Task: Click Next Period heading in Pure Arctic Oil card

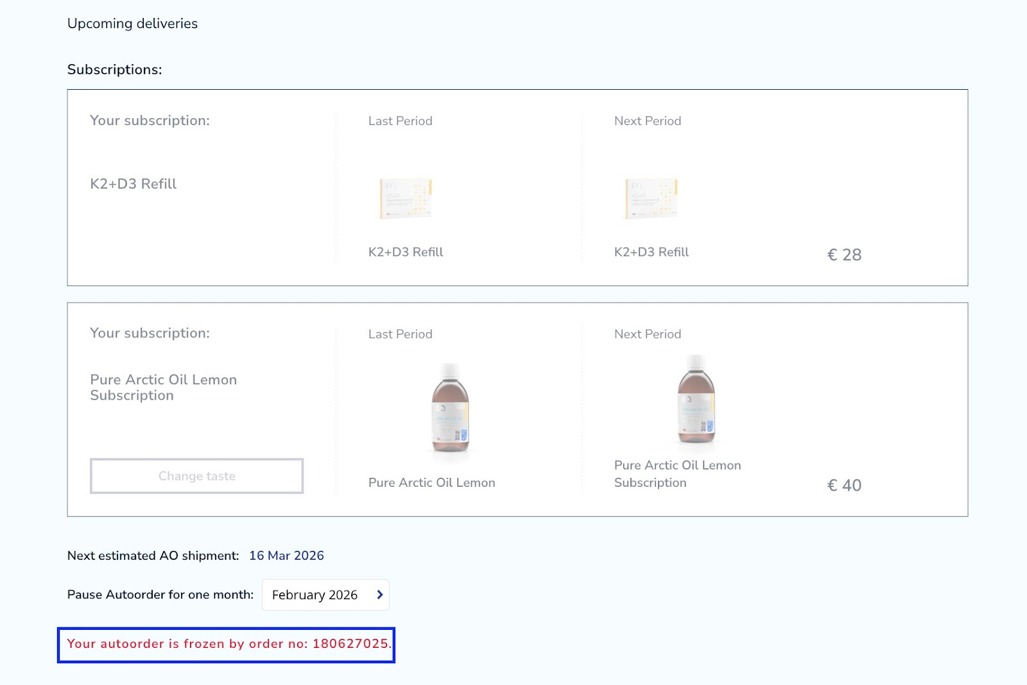Action: pyautogui.click(x=647, y=334)
